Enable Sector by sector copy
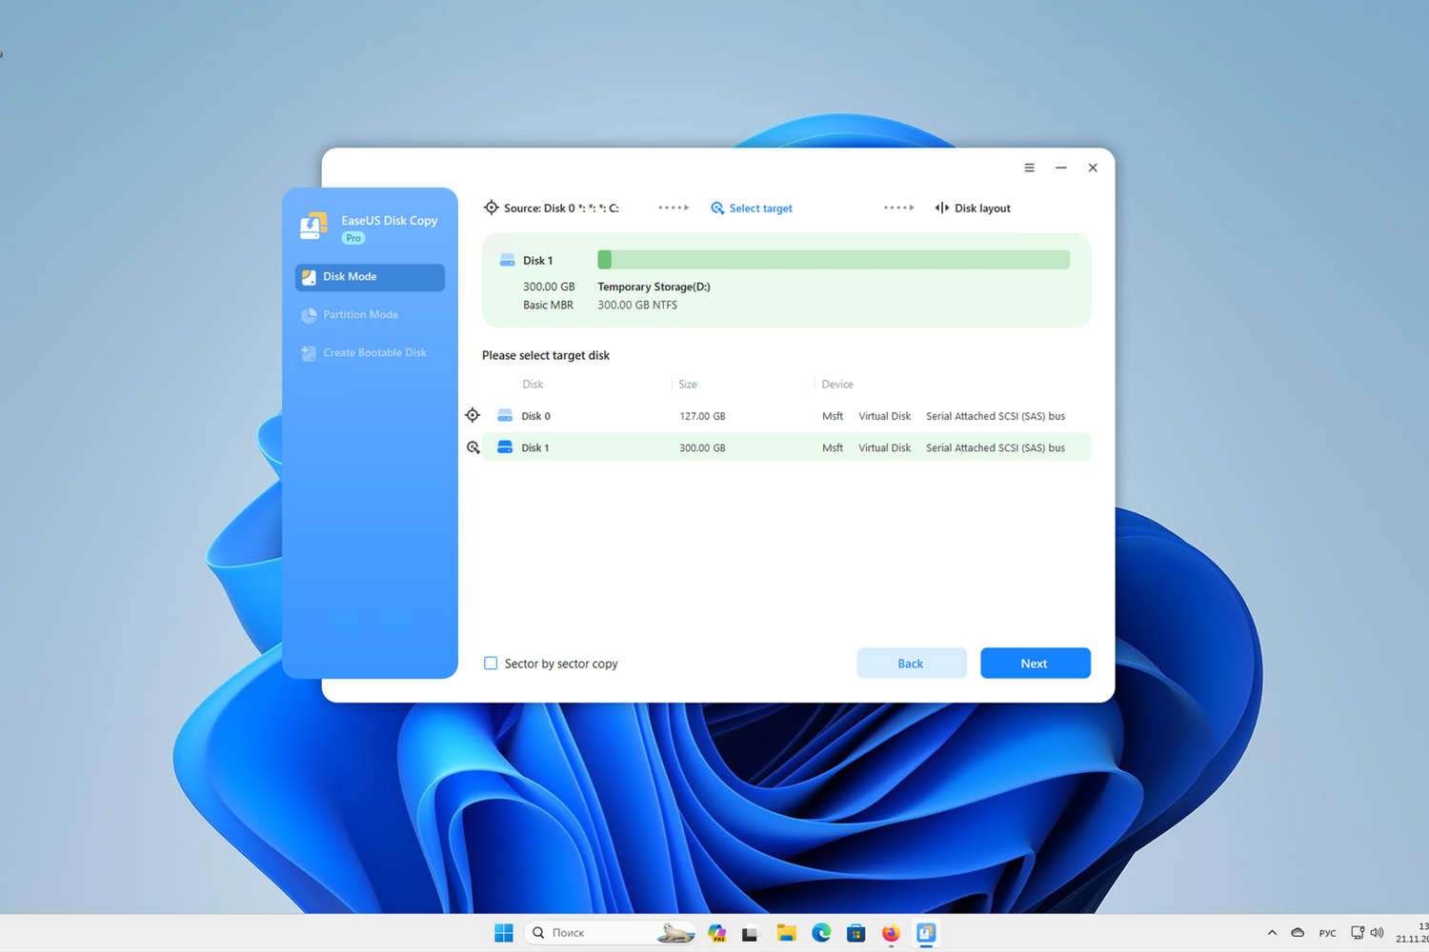The image size is (1429, 952). click(x=490, y=663)
